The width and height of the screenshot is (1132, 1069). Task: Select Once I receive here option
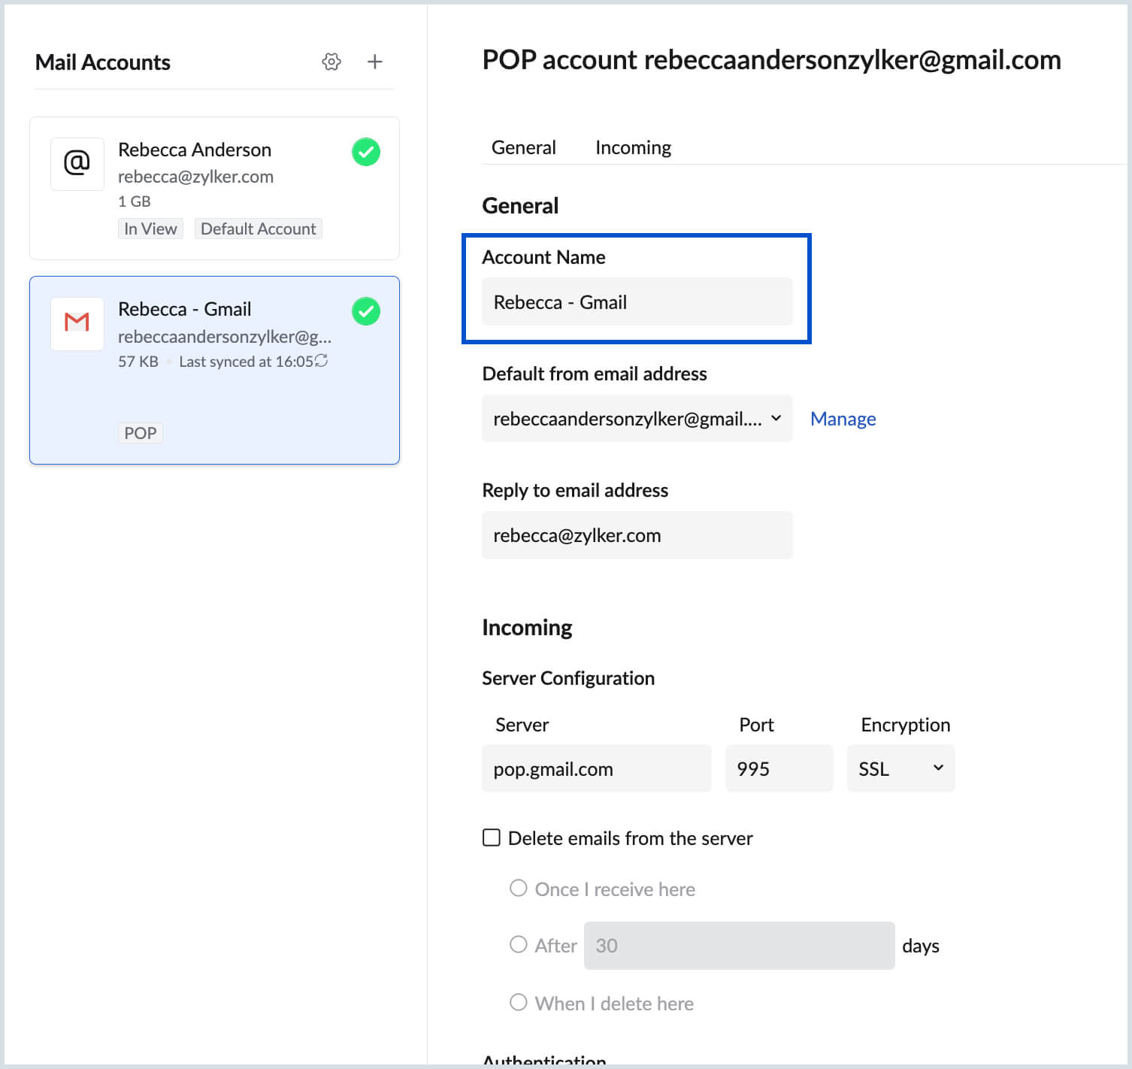(x=519, y=889)
